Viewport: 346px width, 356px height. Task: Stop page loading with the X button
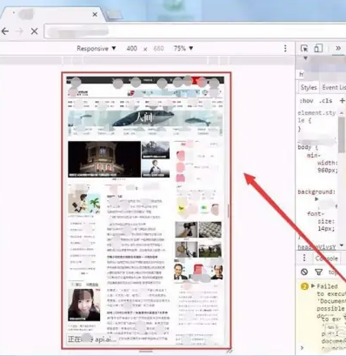tap(34, 31)
